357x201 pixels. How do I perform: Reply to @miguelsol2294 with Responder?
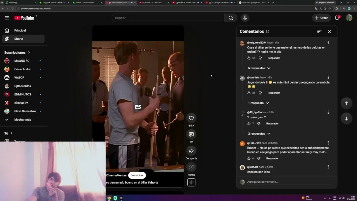pos(274,58)
